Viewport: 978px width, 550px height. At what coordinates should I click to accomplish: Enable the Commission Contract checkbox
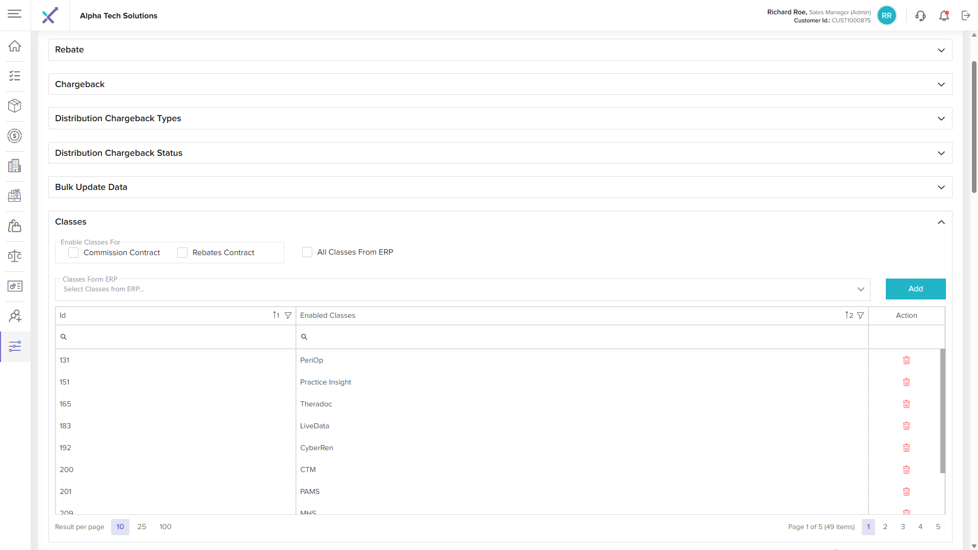click(x=74, y=253)
